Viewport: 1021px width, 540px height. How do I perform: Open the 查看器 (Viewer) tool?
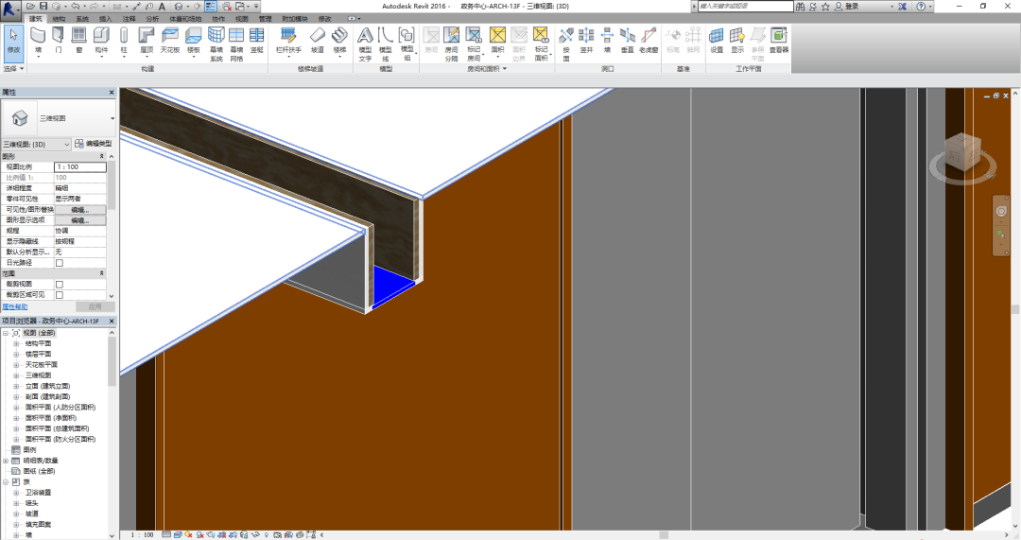pos(779,41)
